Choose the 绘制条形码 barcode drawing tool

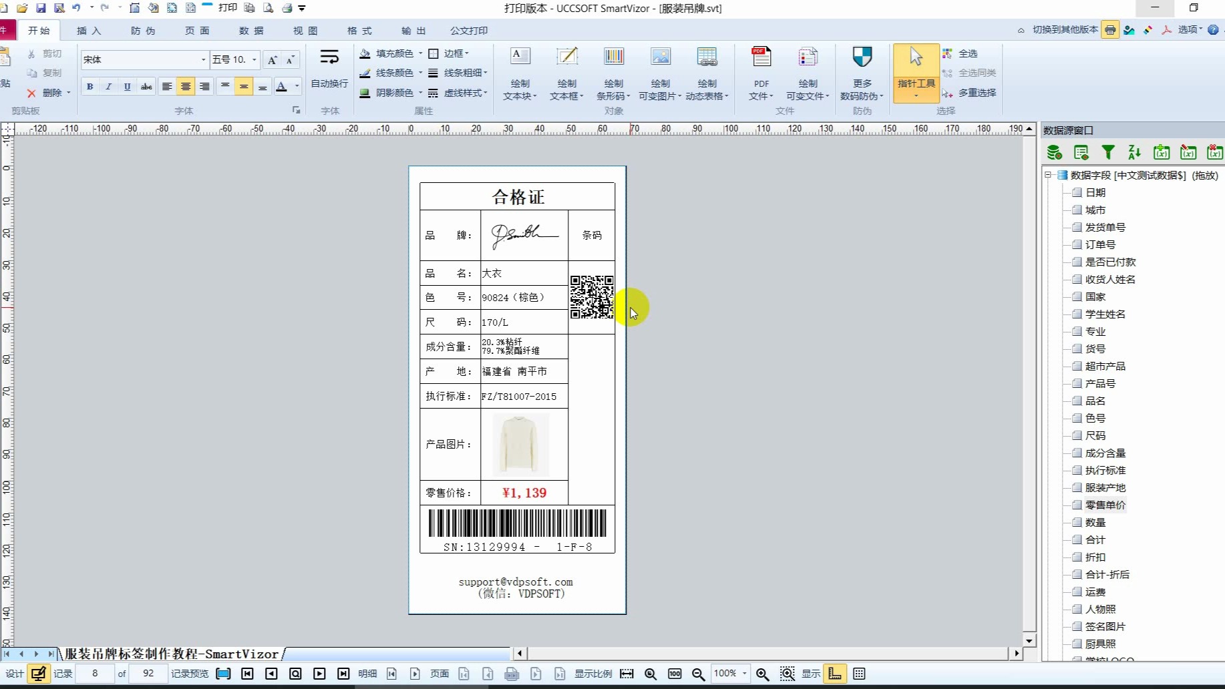(614, 73)
